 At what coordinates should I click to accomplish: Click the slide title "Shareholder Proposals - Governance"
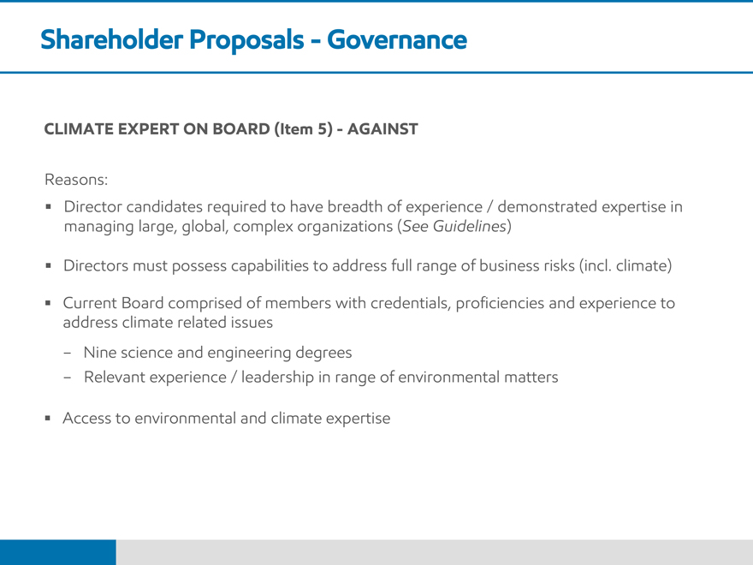tap(253, 39)
